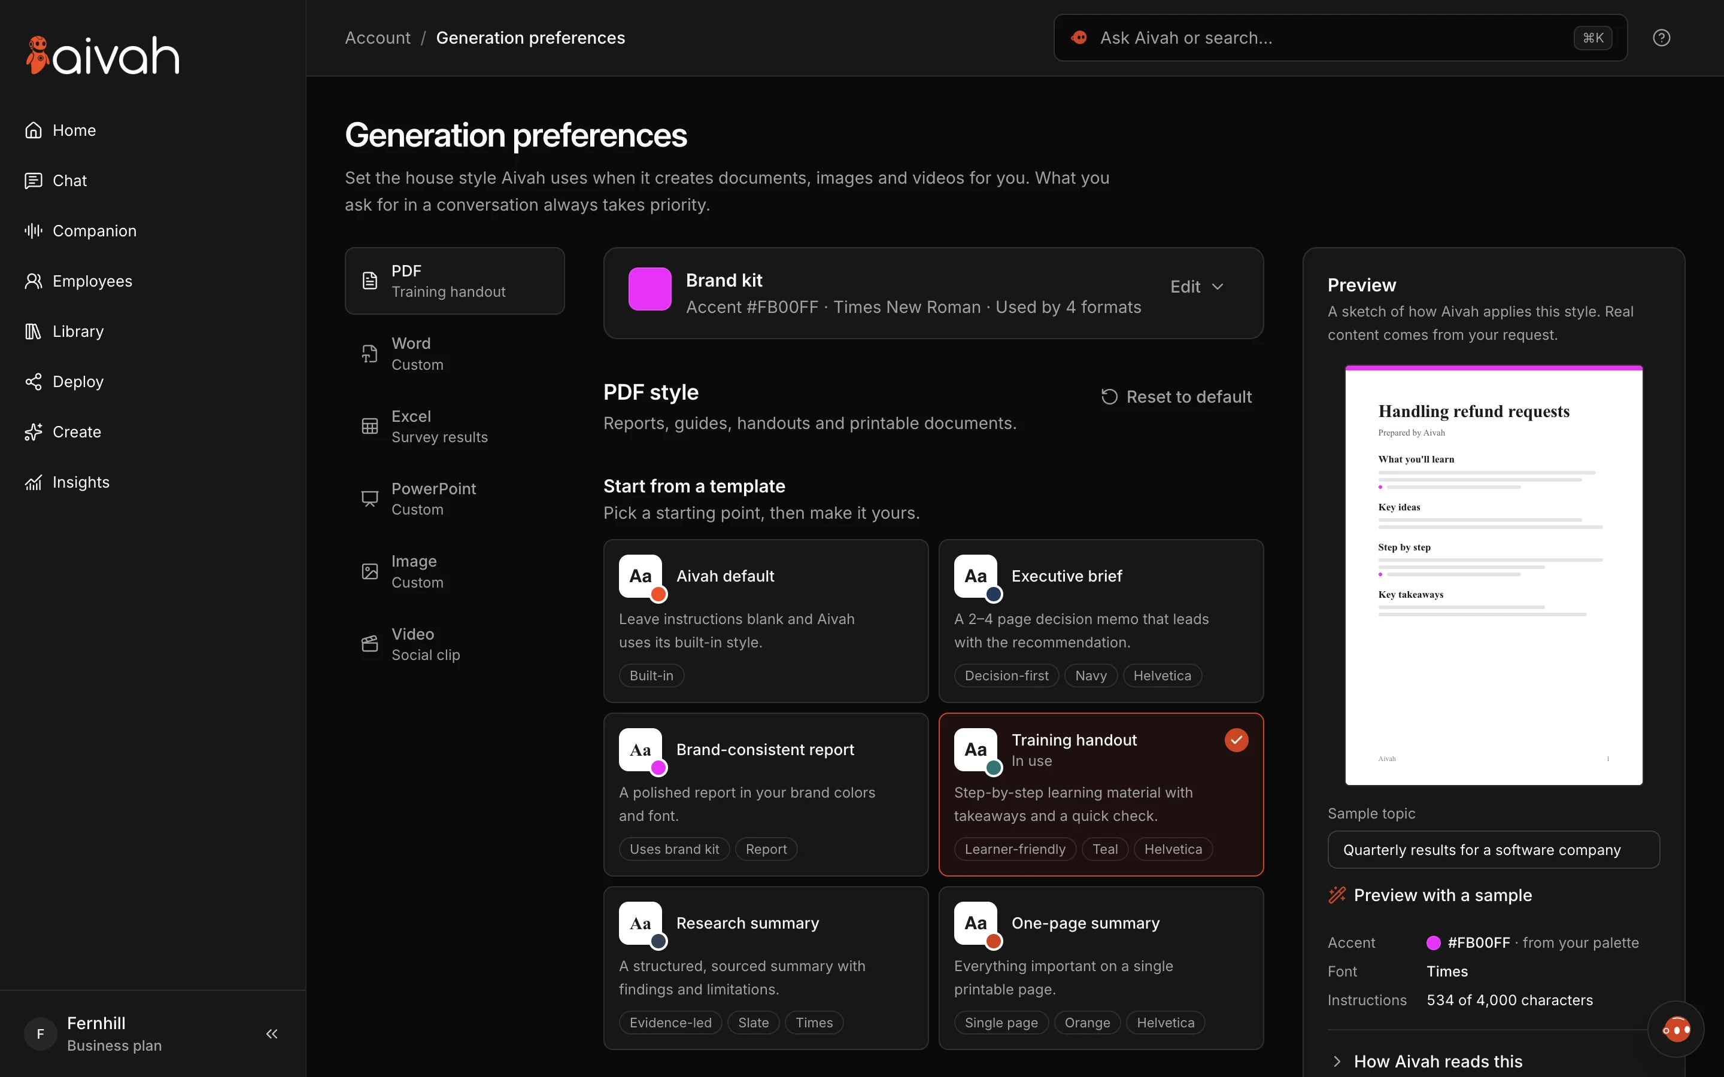Click the Decision-first tag

click(1007, 676)
